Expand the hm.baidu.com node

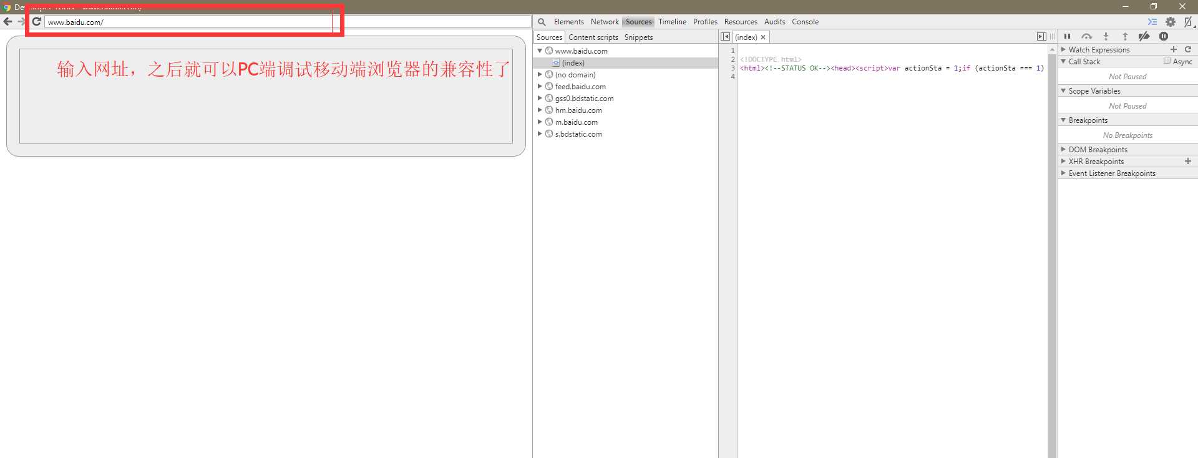pyautogui.click(x=540, y=110)
